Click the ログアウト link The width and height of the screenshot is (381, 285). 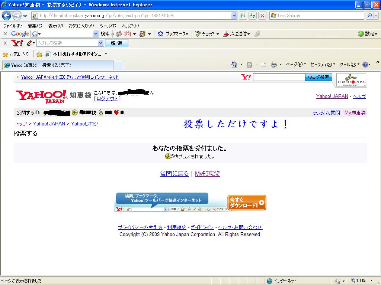pyautogui.click(x=107, y=99)
